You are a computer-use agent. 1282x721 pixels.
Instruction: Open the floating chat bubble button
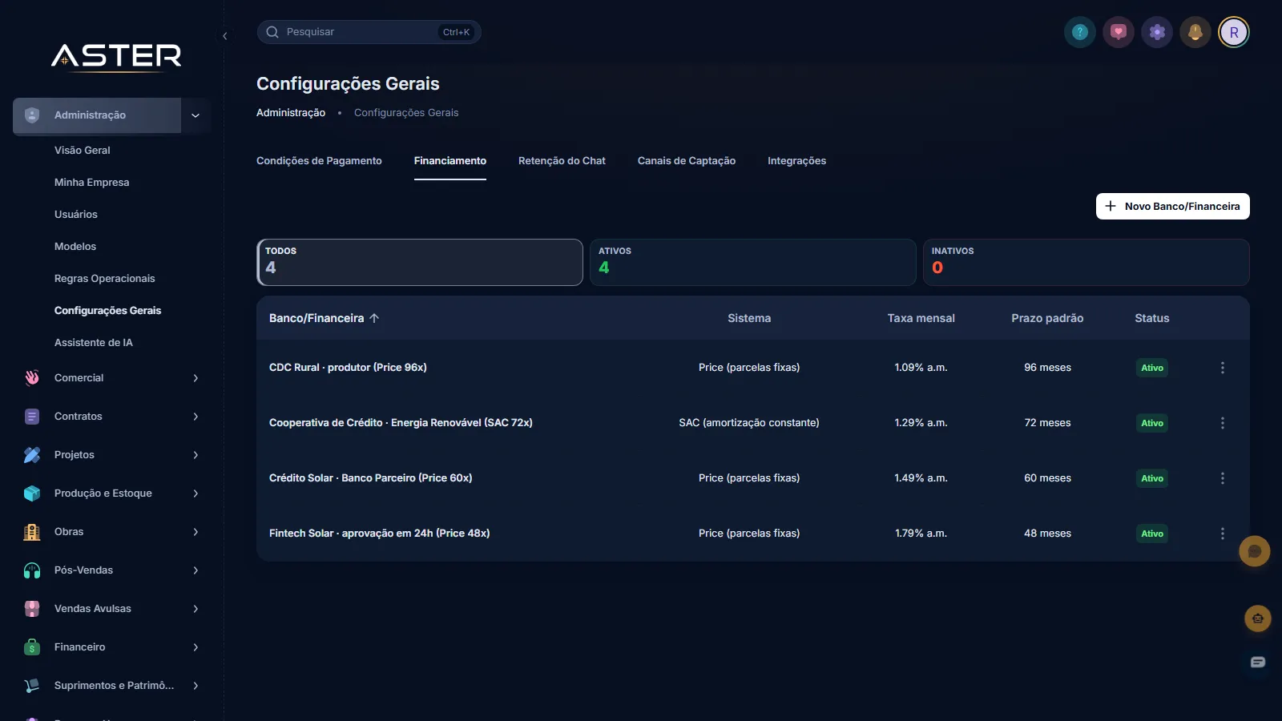click(x=1255, y=551)
